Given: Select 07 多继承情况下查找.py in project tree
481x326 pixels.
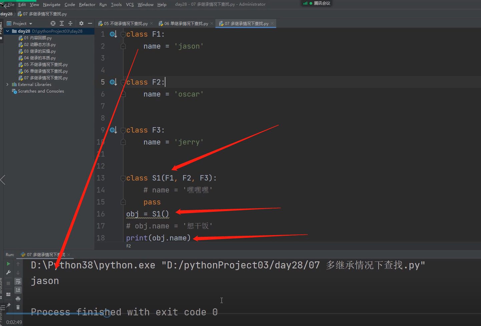Looking at the screenshot, I should tap(43, 78).
